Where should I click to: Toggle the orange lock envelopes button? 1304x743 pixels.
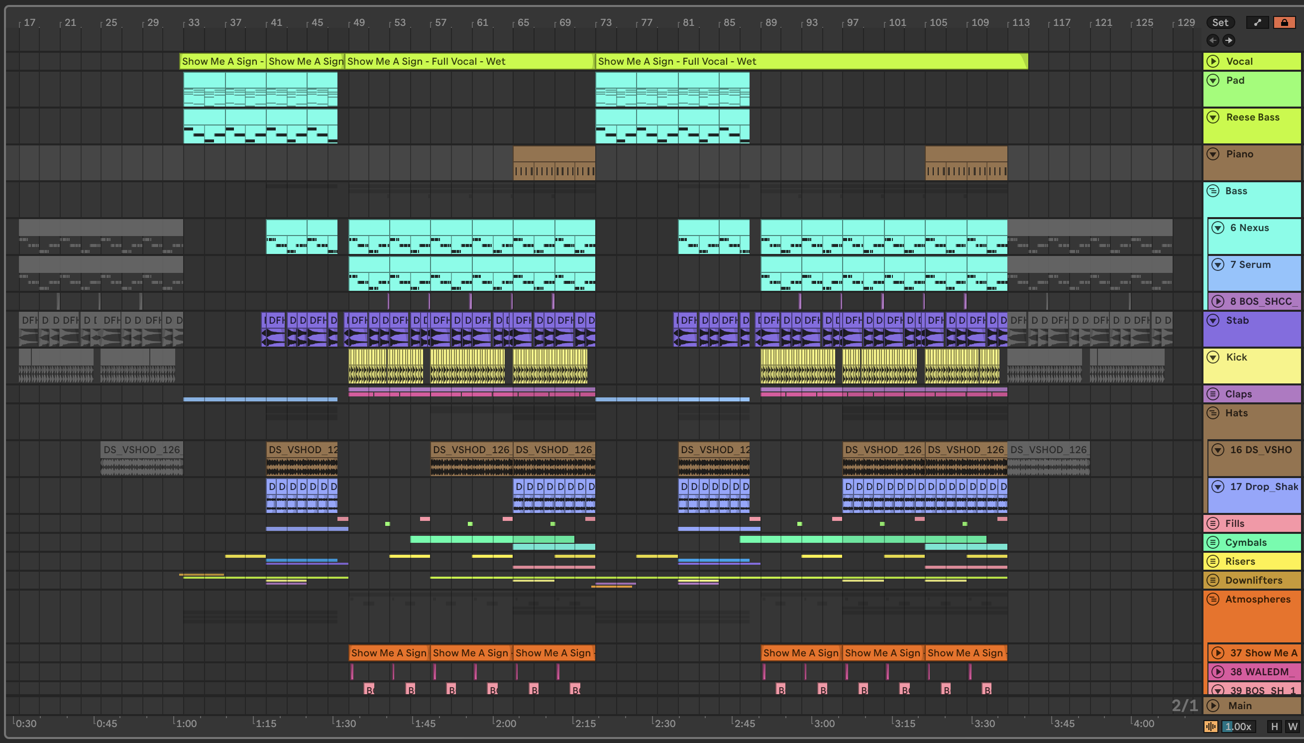click(x=1284, y=22)
